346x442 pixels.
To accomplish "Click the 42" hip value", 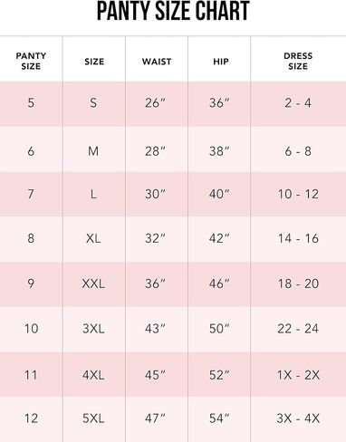I will point(219,238).
